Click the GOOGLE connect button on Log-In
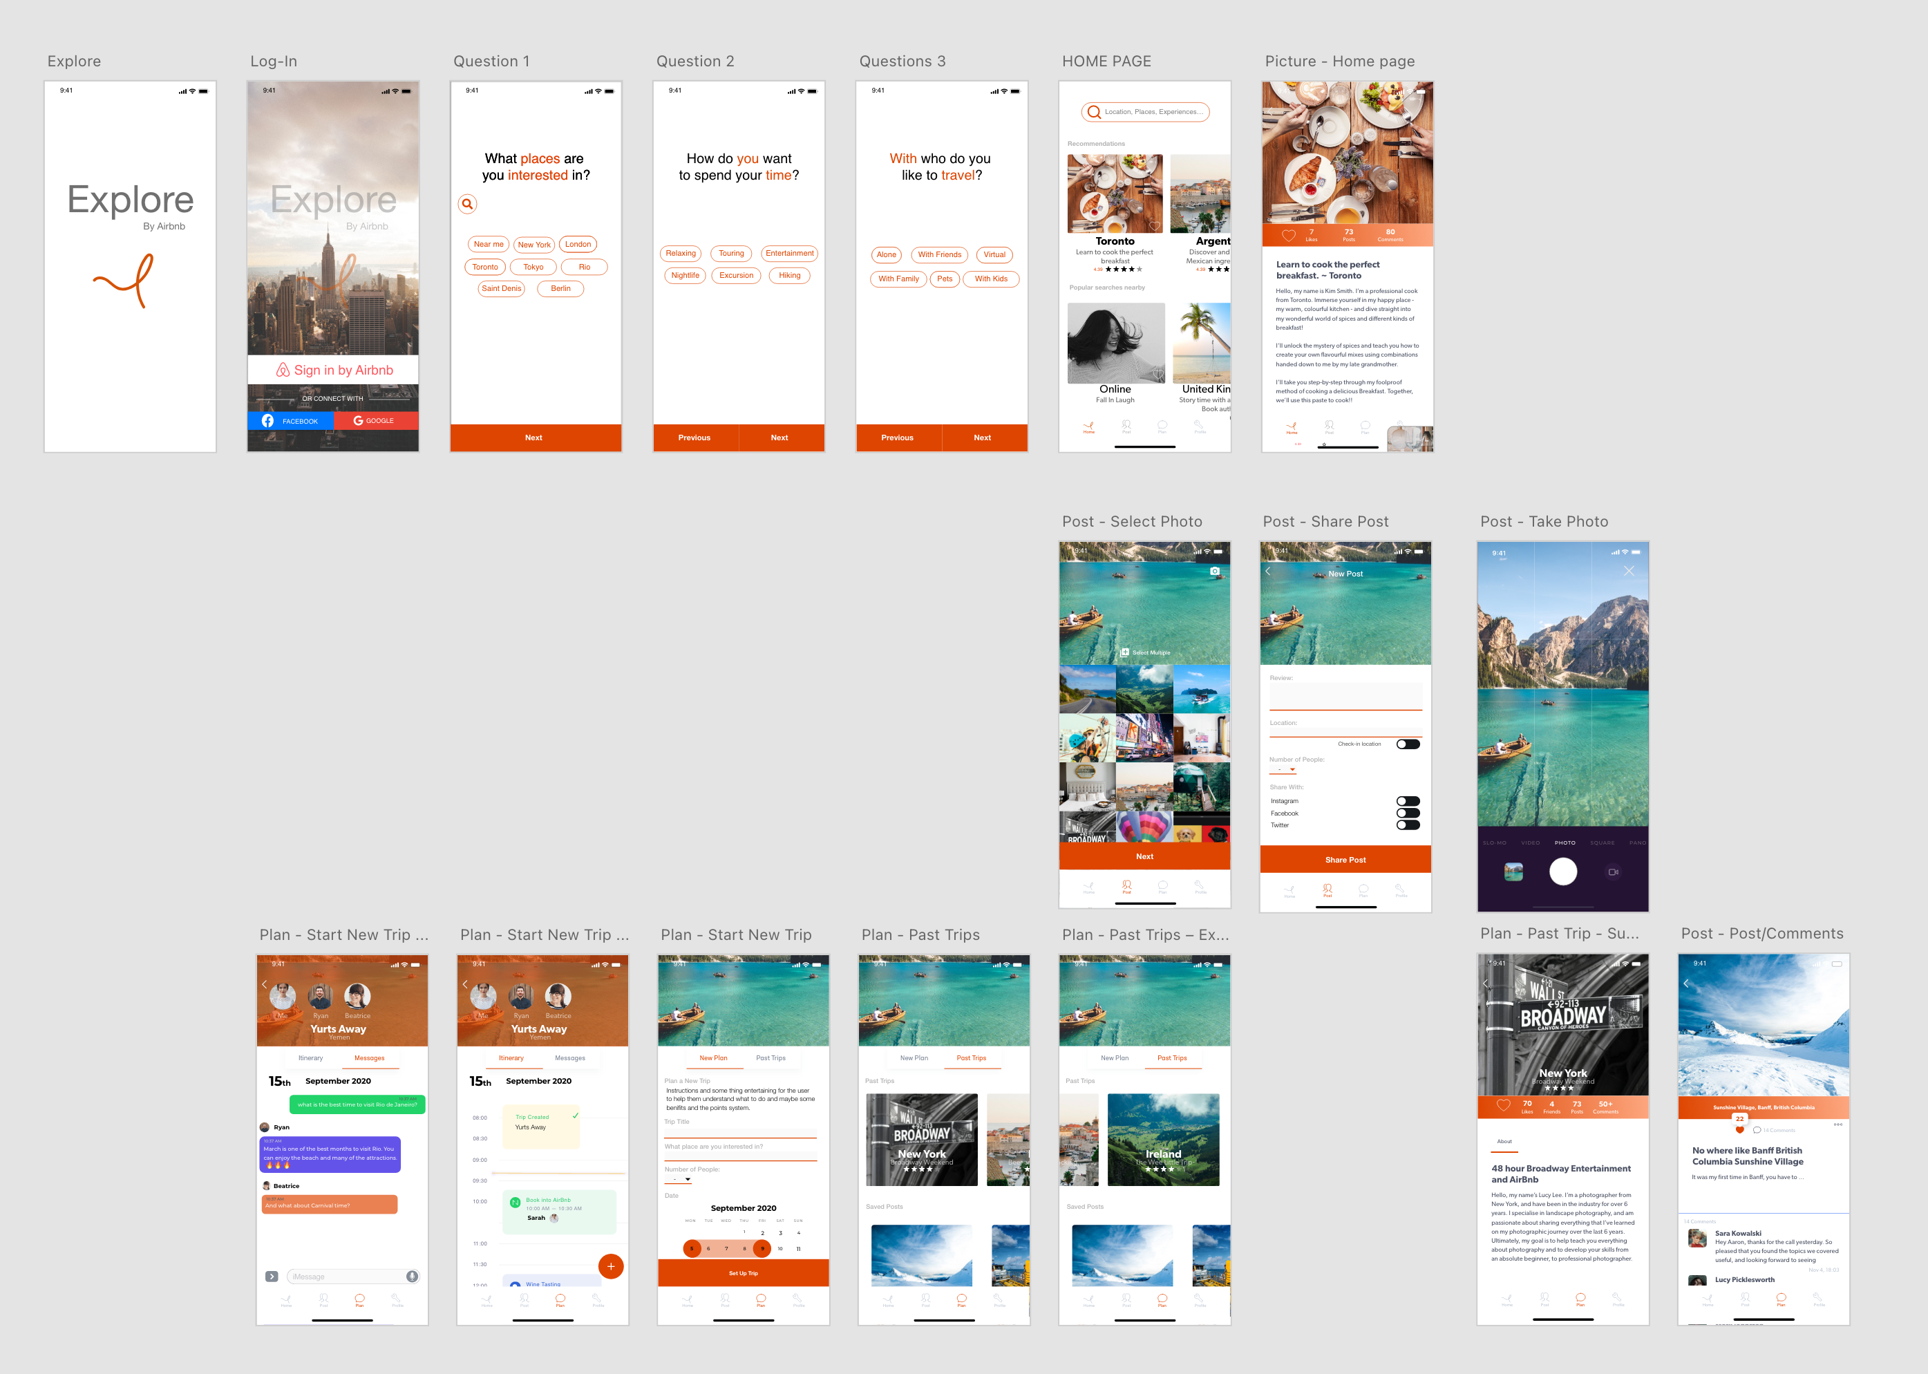The height and width of the screenshot is (1374, 1928). point(376,420)
